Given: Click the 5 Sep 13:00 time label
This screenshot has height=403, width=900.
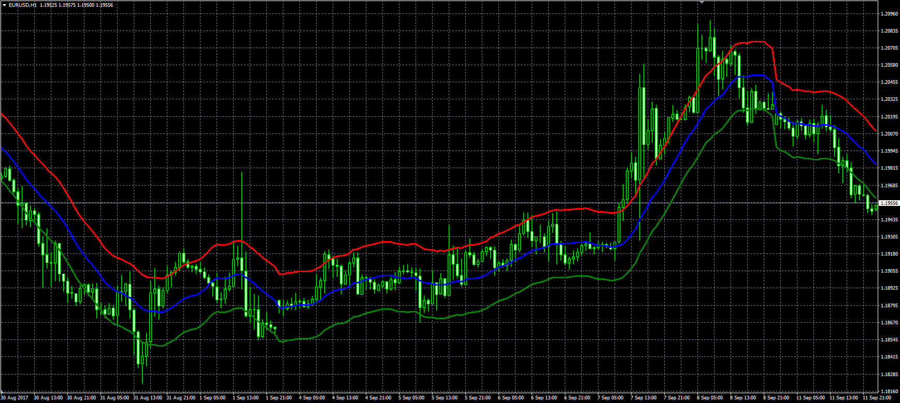Looking at the screenshot, I should pyautogui.click(x=445, y=398).
